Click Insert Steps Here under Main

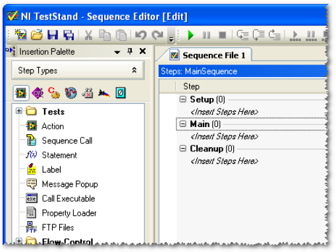tap(224, 136)
